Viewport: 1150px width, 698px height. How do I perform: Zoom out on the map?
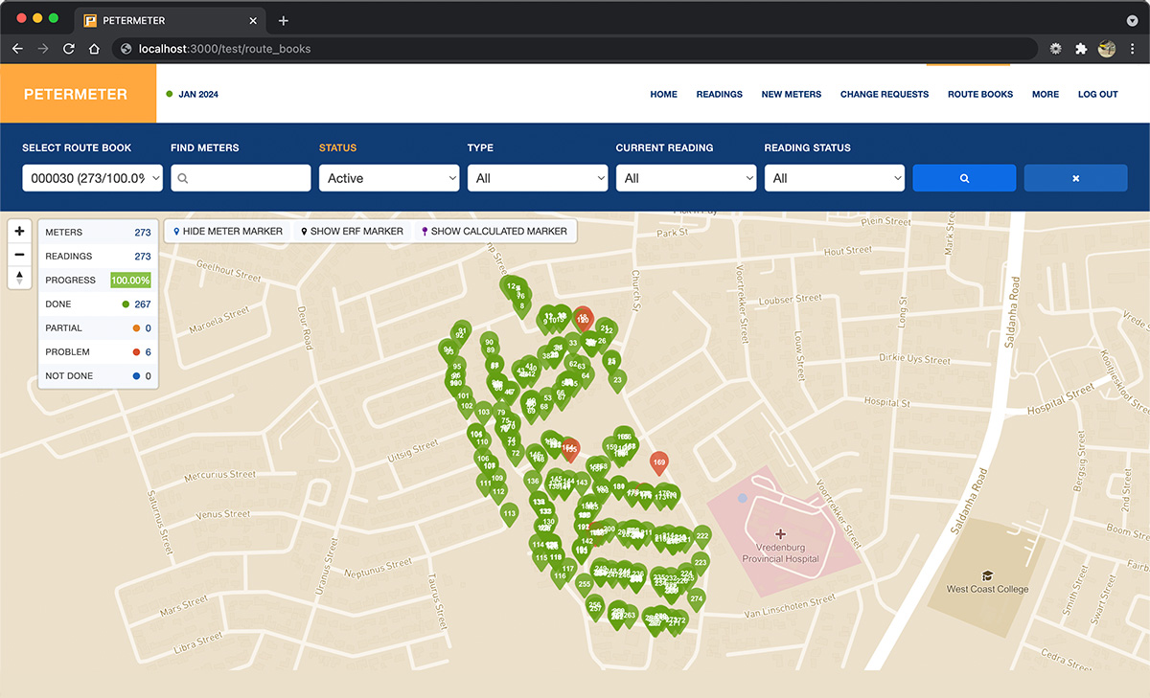[x=19, y=255]
